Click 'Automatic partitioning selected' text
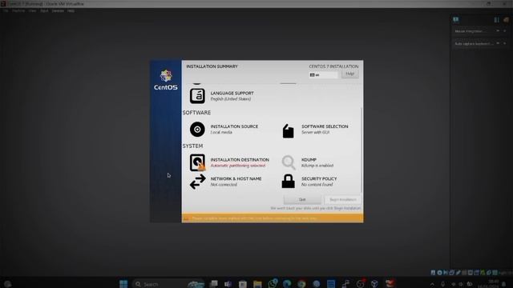 [238, 166]
